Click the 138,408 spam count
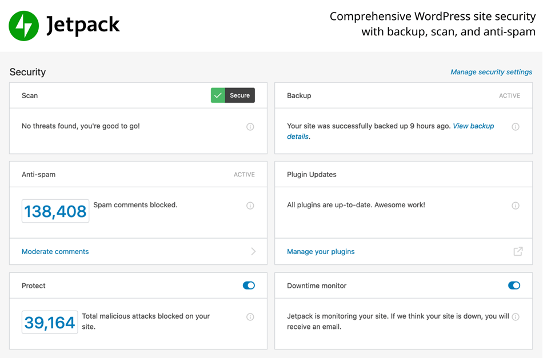543x358 pixels. (x=55, y=211)
